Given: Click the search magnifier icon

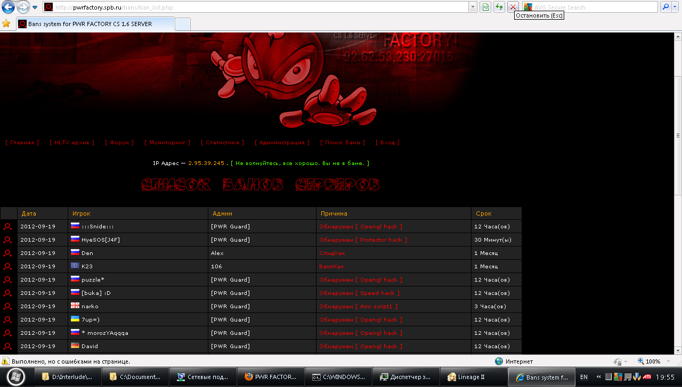Looking at the screenshot, I should click(665, 7).
